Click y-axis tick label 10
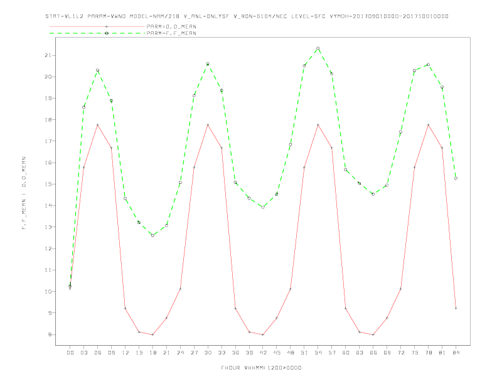497x384 pixels. tap(48, 292)
